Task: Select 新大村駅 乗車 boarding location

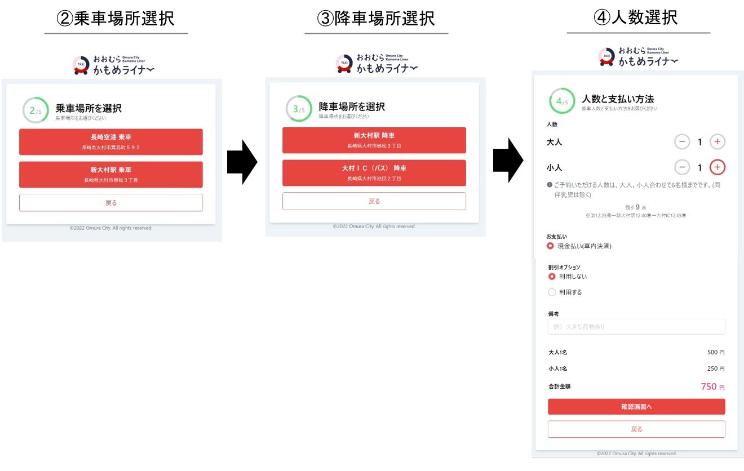Action: (x=111, y=174)
